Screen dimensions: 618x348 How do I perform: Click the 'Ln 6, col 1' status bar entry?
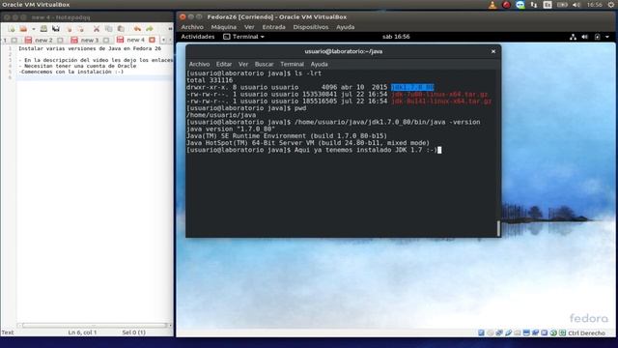coord(82,333)
